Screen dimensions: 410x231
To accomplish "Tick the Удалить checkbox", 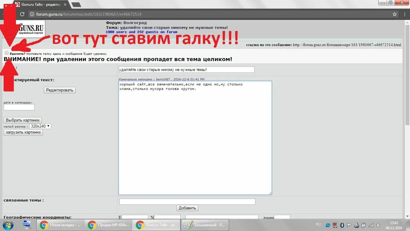I will [x=7, y=53].
